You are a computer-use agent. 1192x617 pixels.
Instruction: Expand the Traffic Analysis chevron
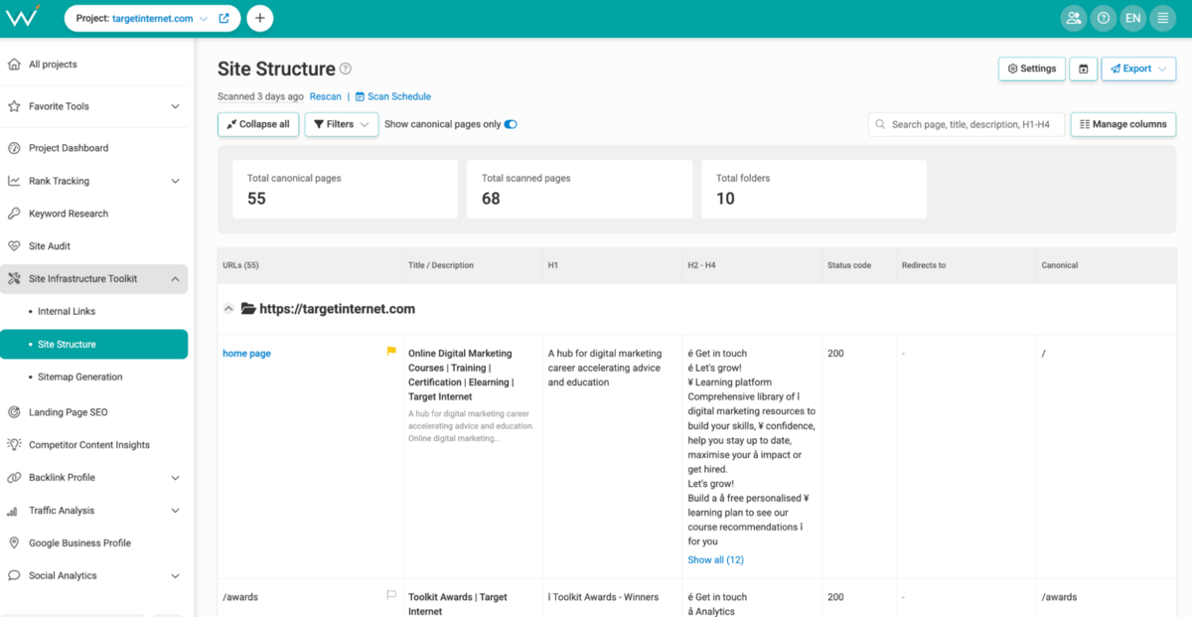coord(175,511)
